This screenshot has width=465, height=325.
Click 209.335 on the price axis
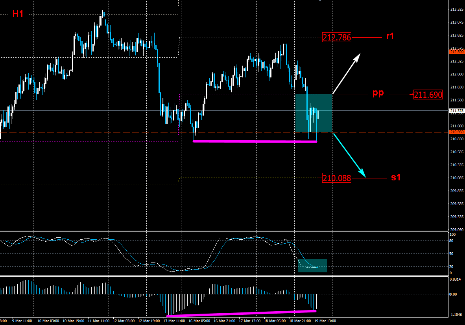coord(457,217)
